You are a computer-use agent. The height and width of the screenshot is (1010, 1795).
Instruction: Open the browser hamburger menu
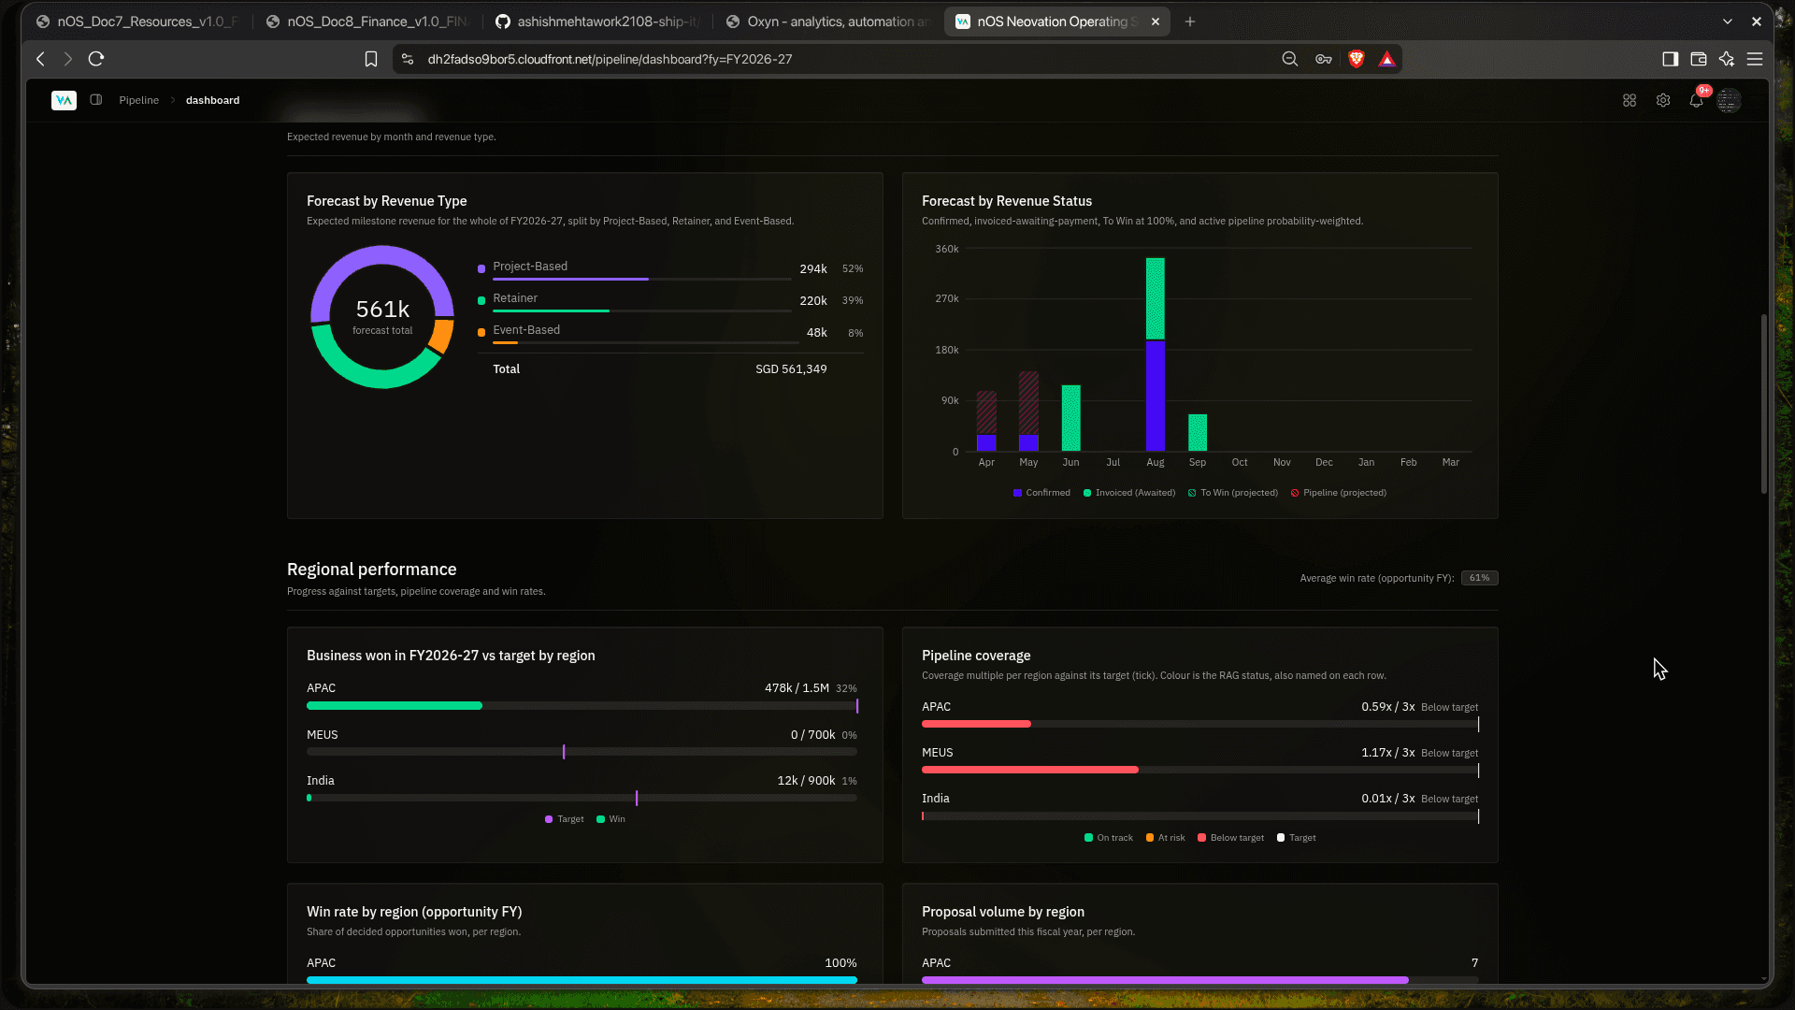pyautogui.click(x=1755, y=59)
